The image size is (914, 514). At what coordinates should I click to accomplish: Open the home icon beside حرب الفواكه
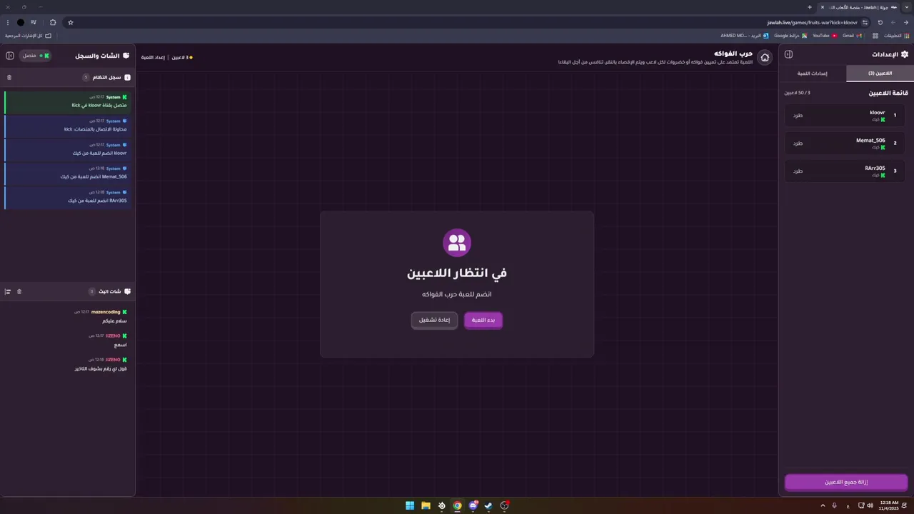(x=765, y=58)
